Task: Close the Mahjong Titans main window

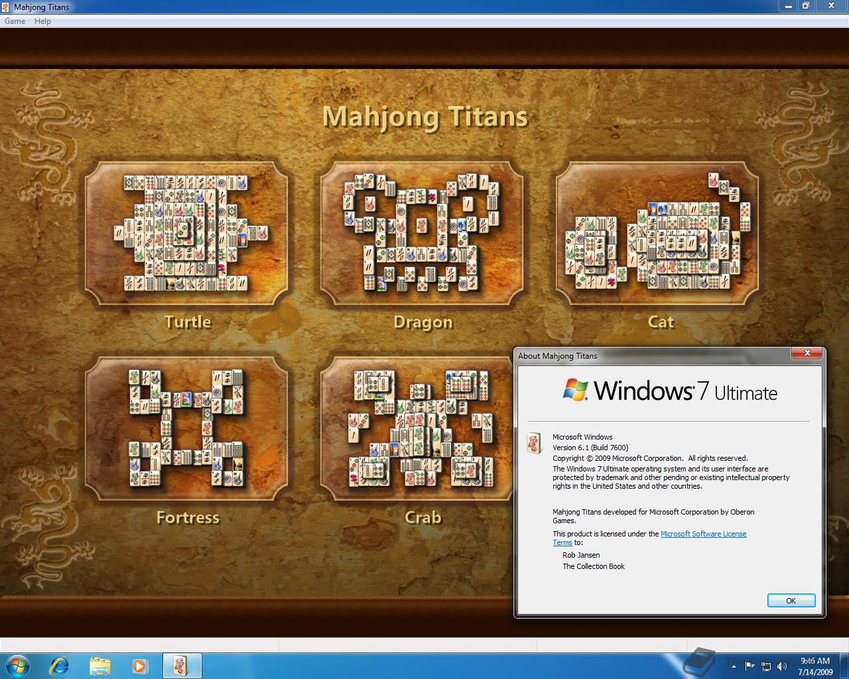Action: coord(830,5)
